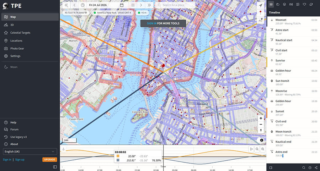The image size is (320, 171).
Task: Zoom in the map with plus button
Action: click(261, 118)
